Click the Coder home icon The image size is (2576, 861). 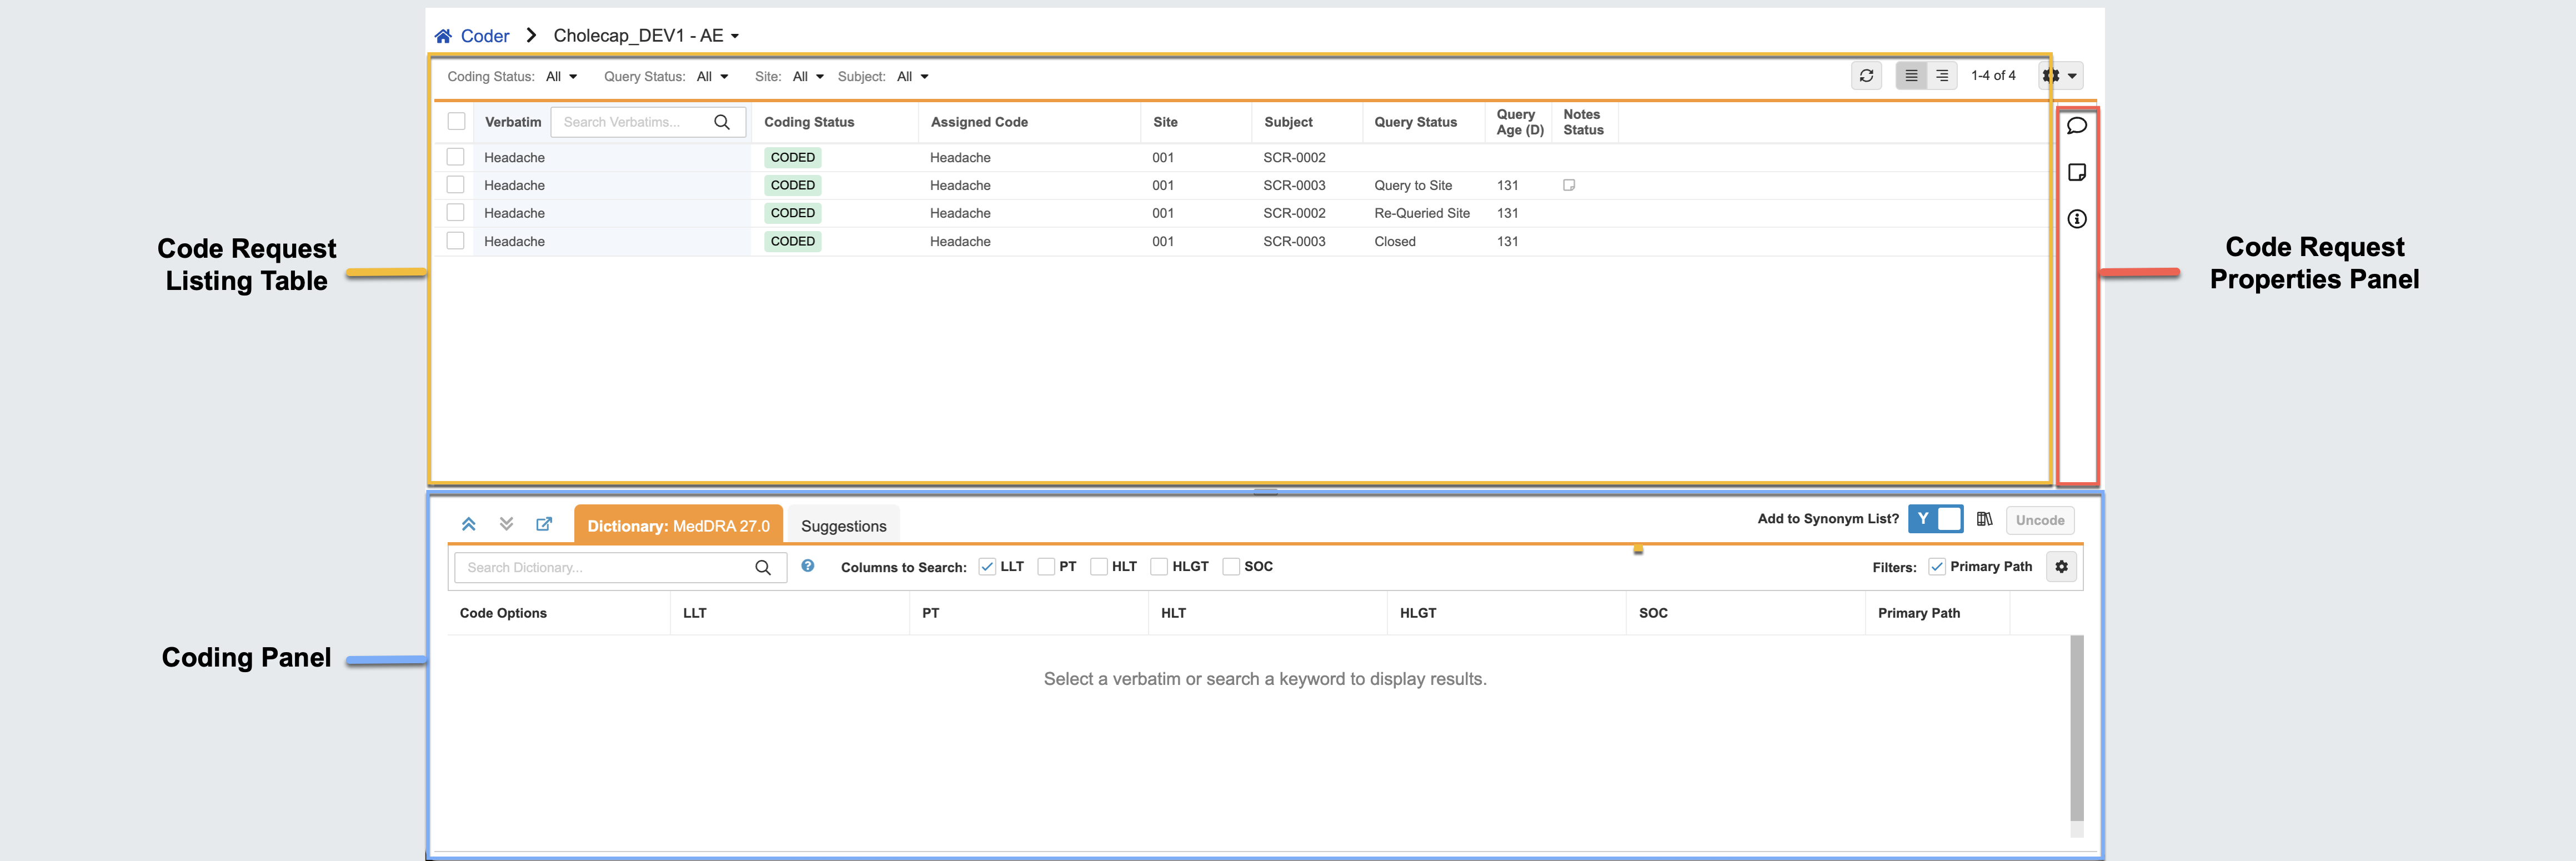(x=443, y=36)
